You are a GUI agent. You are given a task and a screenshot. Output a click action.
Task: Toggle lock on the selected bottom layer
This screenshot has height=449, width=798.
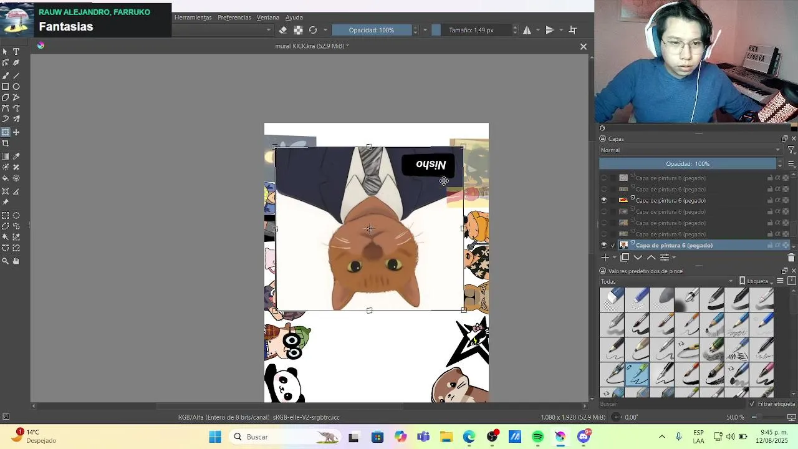point(770,245)
